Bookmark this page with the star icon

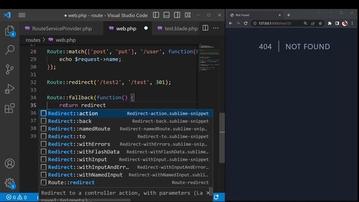click(320, 23)
